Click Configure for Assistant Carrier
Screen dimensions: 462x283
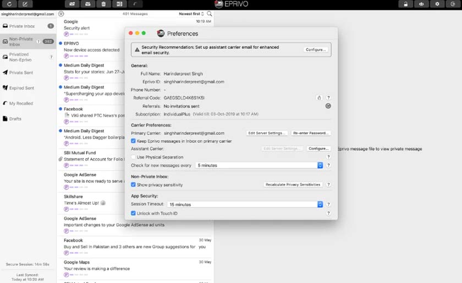pyautogui.click(x=318, y=149)
